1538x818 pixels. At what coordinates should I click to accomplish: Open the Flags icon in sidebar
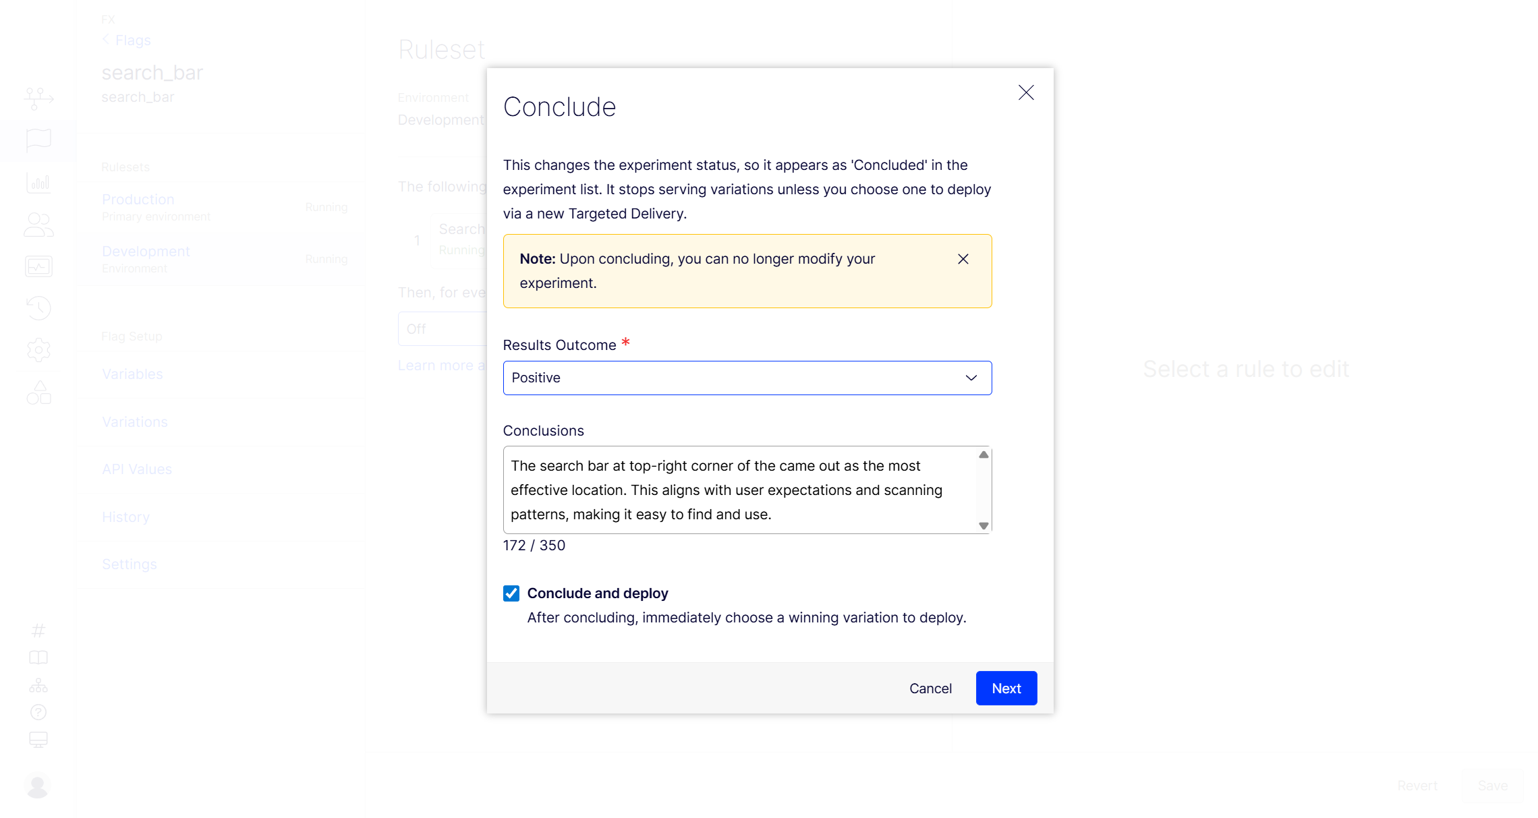38,140
